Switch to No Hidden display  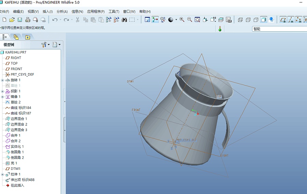(256, 20)
